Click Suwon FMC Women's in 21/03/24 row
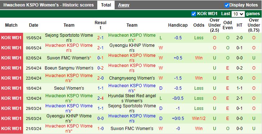Screen dimensions: 262x134 pyautogui.click(x=132, y=129)
